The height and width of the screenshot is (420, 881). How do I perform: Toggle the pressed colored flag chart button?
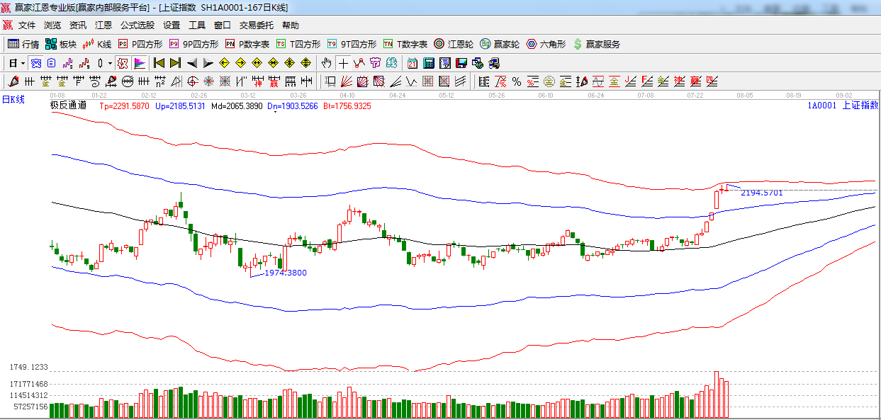[x=139, y=63]
